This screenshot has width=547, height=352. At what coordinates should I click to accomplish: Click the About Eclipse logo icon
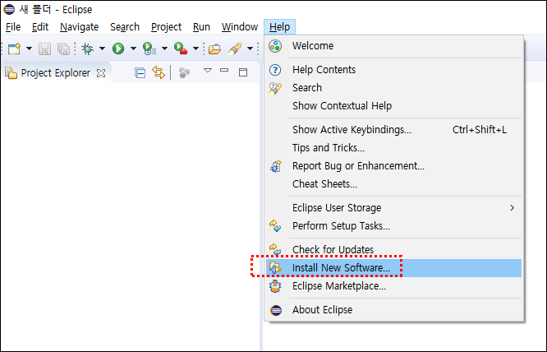point(276,310)
